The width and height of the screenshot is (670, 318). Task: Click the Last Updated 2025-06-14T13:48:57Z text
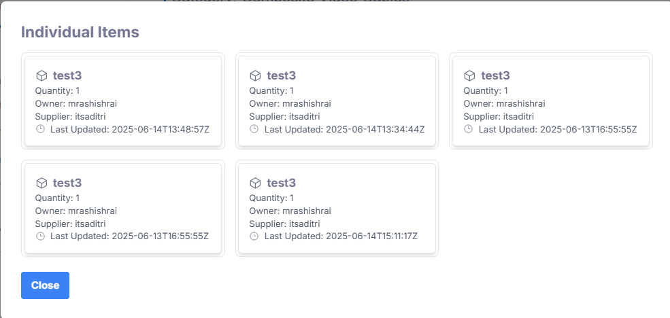point(130,129)
